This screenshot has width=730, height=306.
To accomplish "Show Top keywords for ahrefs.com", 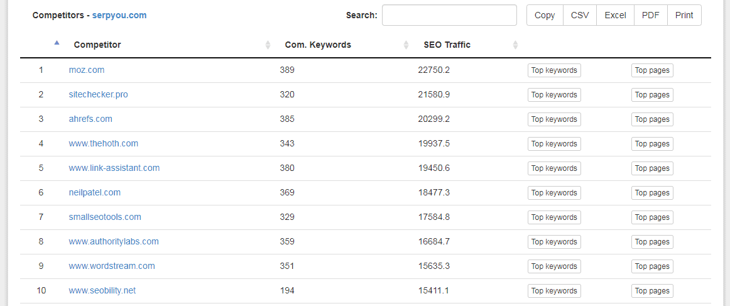I will click(554, 119).
